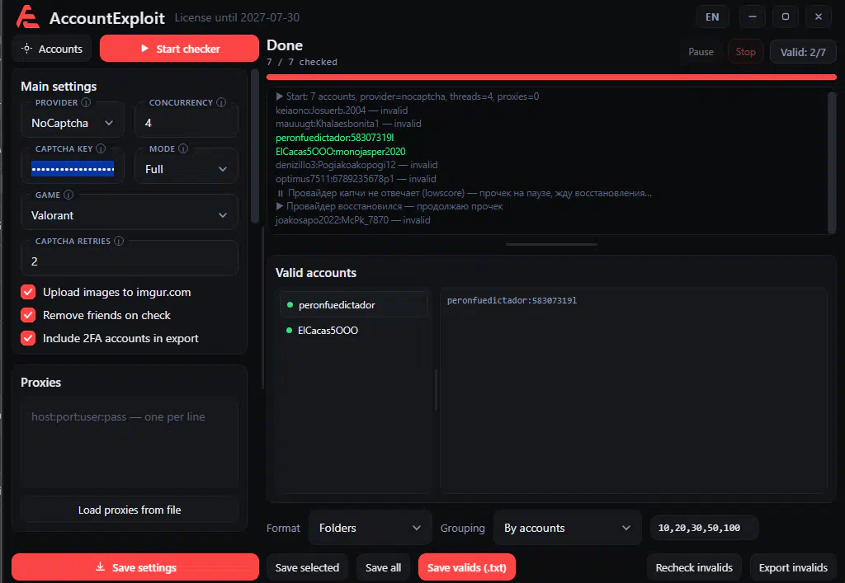Toggle Upload images to imgur.com checkbox
This screenshot has height=583, width=845.
click(28, 292)
